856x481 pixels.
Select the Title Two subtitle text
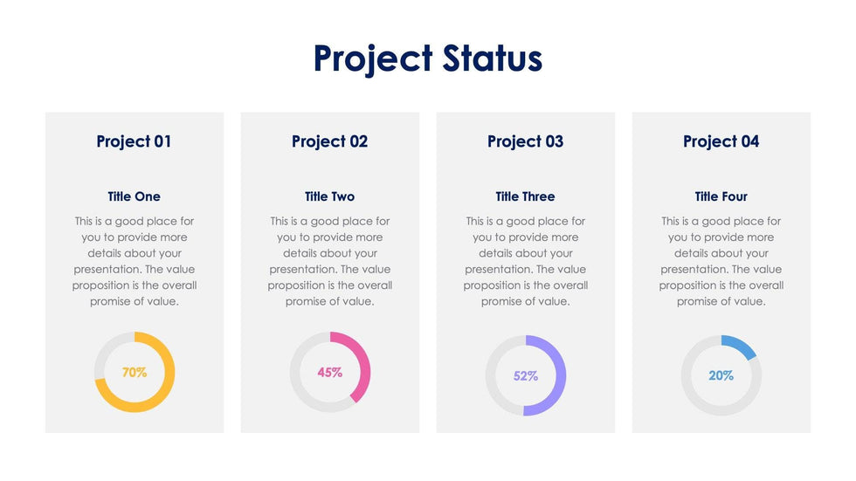[x=329, y=196]
